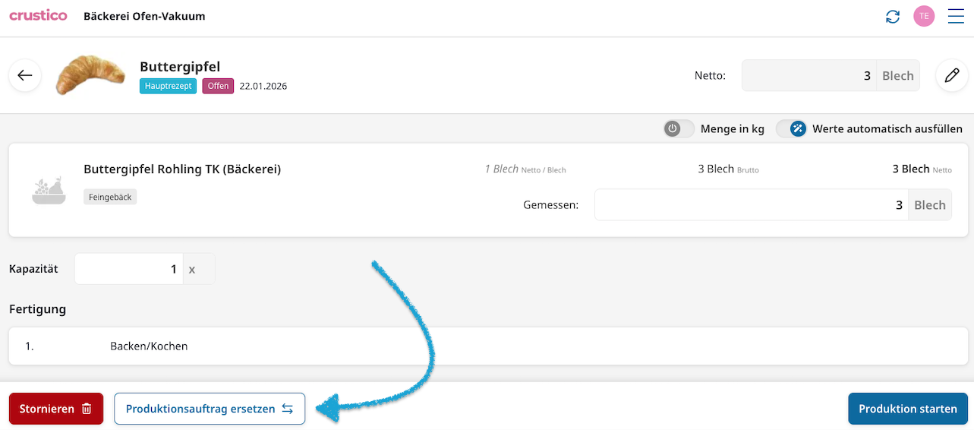Click the Gemessen input field
The width and height of the screenshot is (974, 430).
click(752, 205)
